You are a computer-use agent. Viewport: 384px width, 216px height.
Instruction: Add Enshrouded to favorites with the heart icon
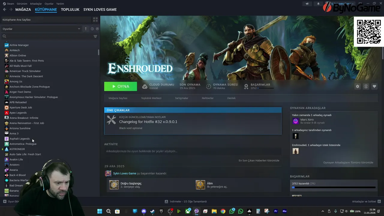point(374,86)
